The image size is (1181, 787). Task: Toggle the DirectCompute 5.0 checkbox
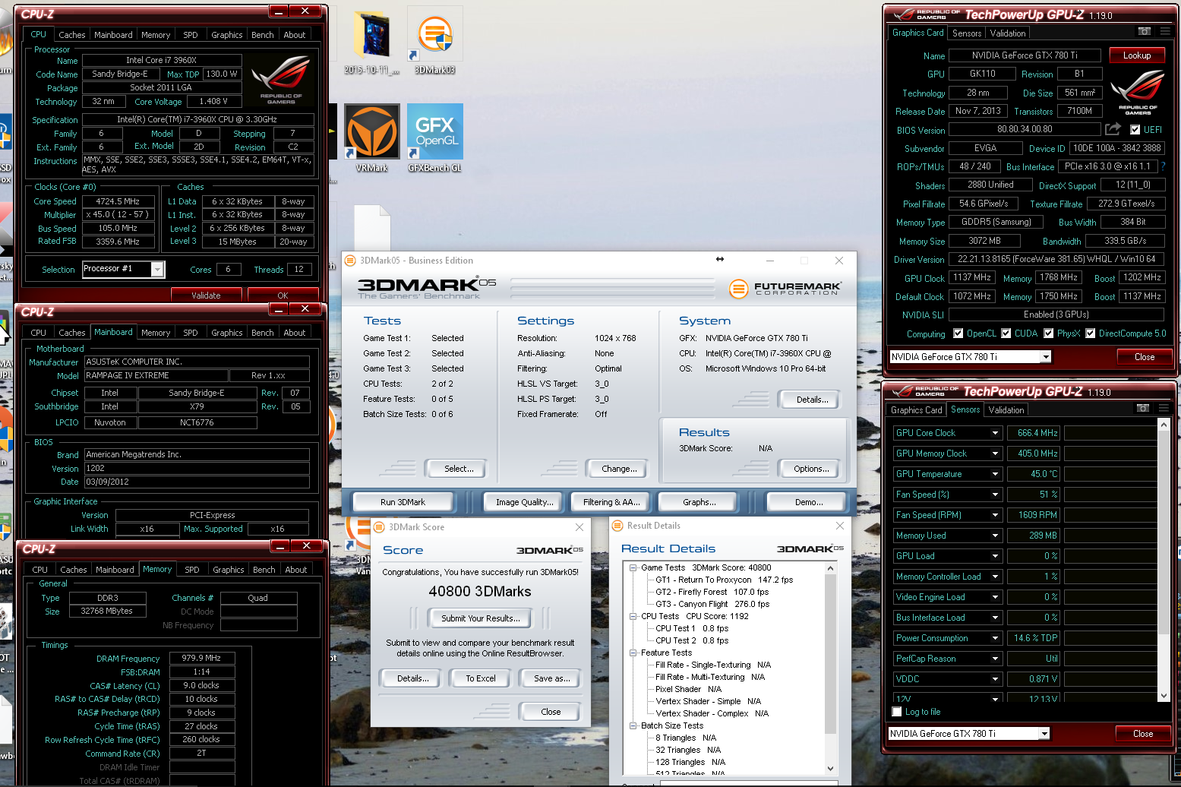(x=1090, y=333)
